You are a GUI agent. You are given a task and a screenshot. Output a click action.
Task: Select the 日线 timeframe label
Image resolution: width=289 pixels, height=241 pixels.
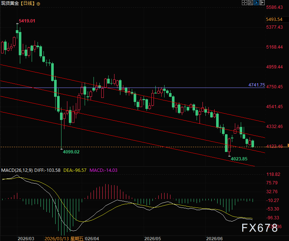[28, 3]
